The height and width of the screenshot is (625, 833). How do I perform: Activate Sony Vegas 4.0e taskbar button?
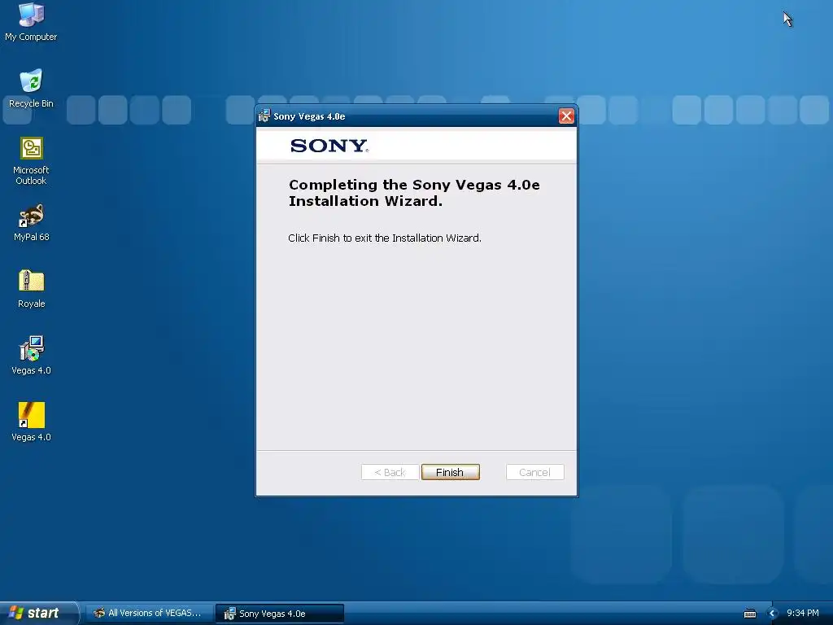pos(280,614)
